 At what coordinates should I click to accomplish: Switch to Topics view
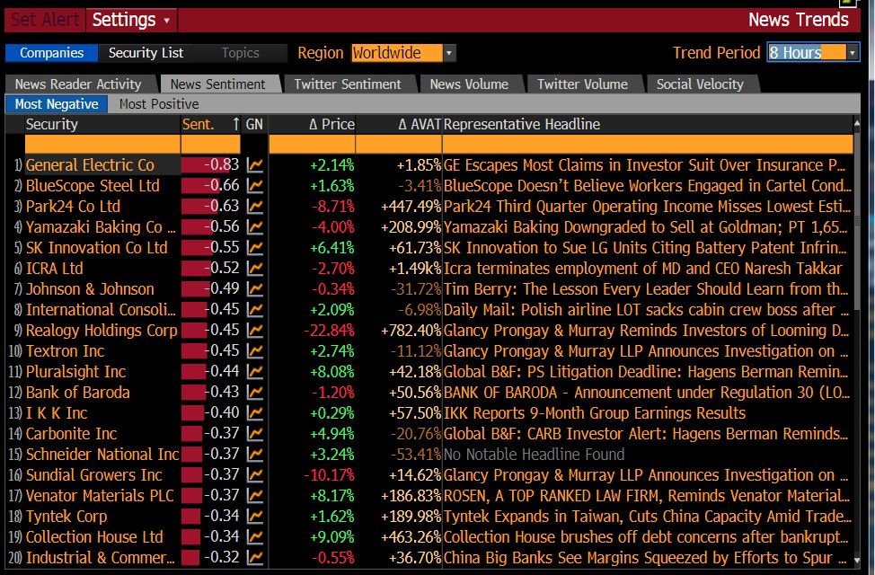coord(240,53)
